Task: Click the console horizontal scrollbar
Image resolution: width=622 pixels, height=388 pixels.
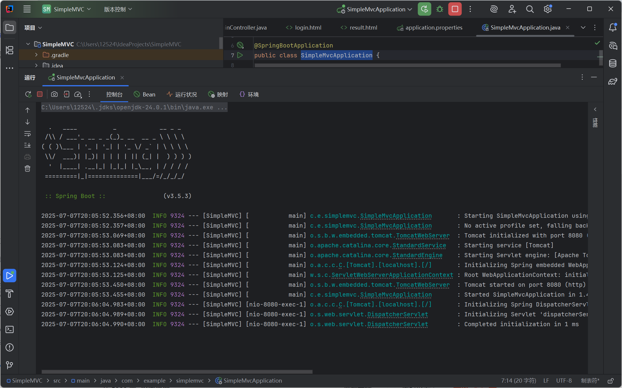Action: click(177, 372)
